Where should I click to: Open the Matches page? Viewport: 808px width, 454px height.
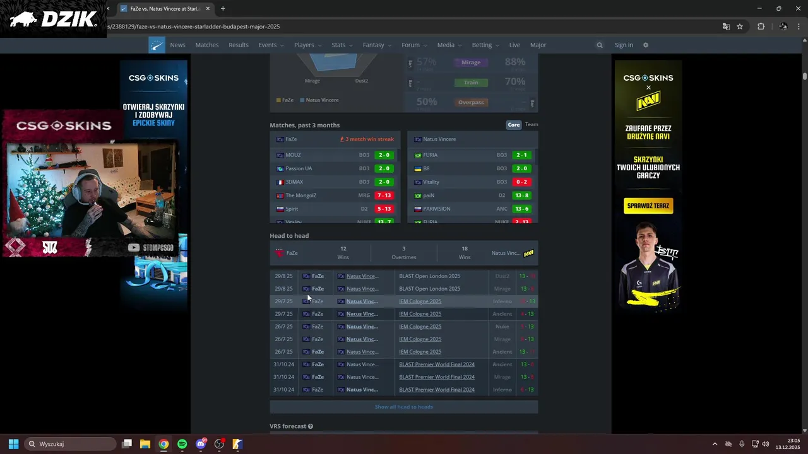pyautogui.click(x=207, y=45)
